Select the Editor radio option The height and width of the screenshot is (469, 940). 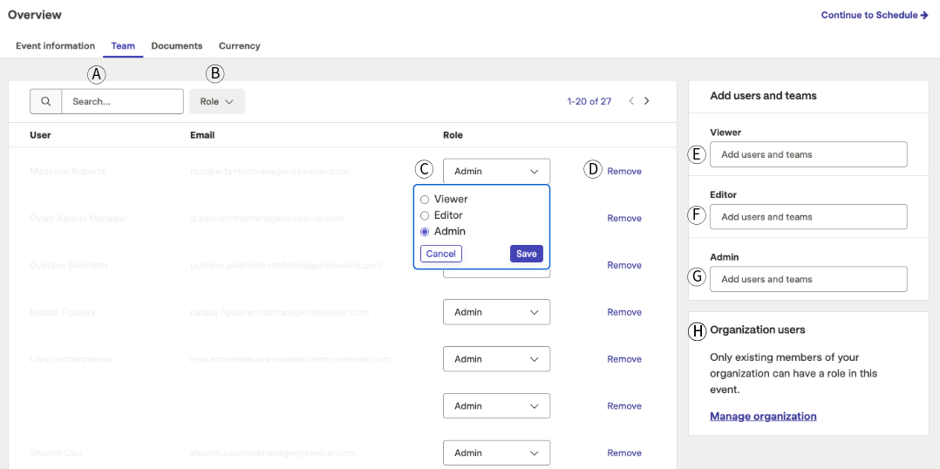425,215
